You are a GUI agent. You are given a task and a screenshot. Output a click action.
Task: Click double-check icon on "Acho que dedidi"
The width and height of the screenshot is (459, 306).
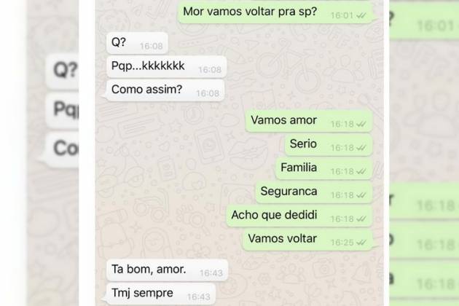click(361, 219)
